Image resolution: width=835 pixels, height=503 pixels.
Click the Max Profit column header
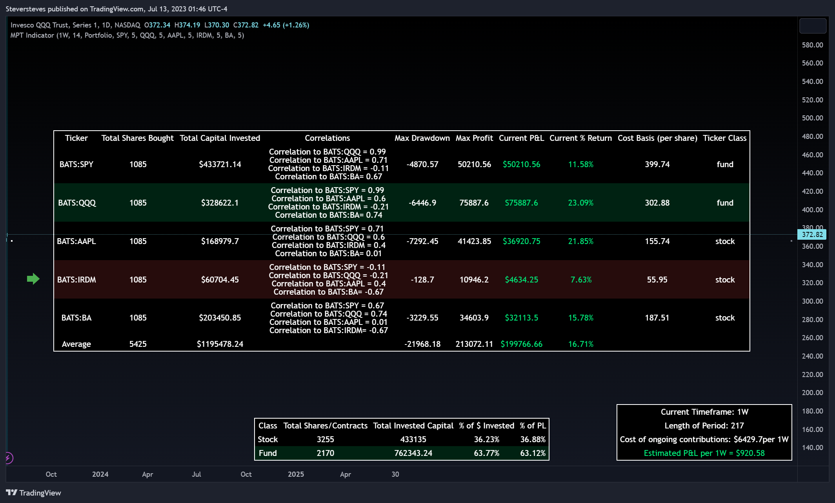(474, 138)
